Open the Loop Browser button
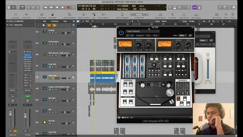Viewport: 243px width, 137px height. pyautogui.click(x=230, y=7)
